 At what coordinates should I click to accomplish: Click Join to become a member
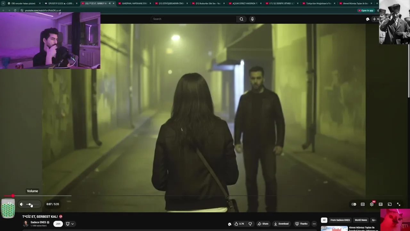coord(58,224)
